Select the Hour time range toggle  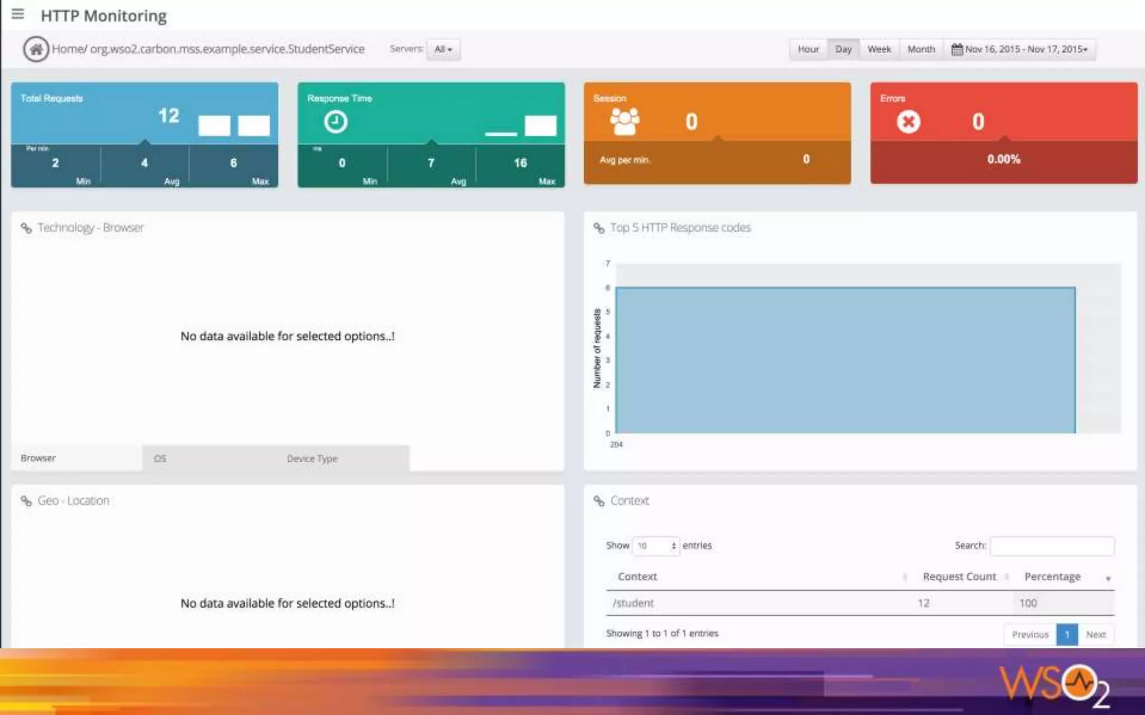(x=808, y=49)
